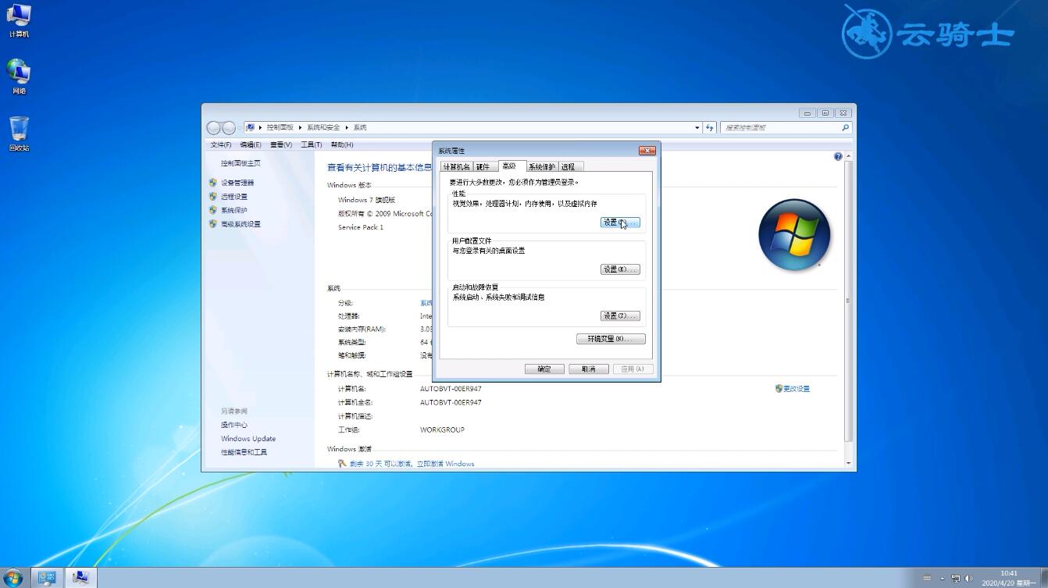The width and height of the screenshot is (1048, 588).
Task: Open the 文件(F) menu
Action: click(x=221, y=144)
